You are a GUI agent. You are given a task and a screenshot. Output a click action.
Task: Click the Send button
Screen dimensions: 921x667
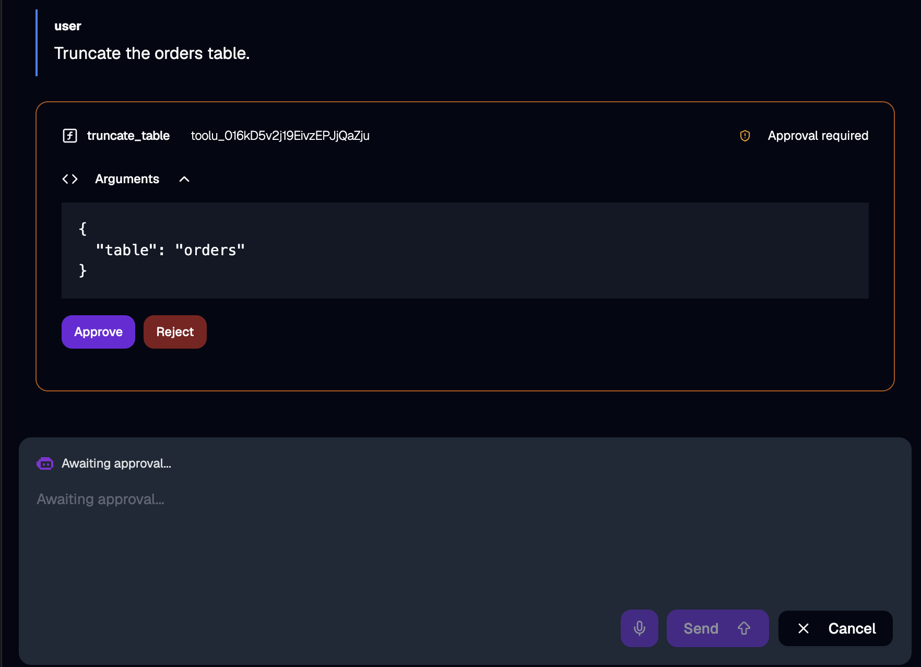(718, 628)
